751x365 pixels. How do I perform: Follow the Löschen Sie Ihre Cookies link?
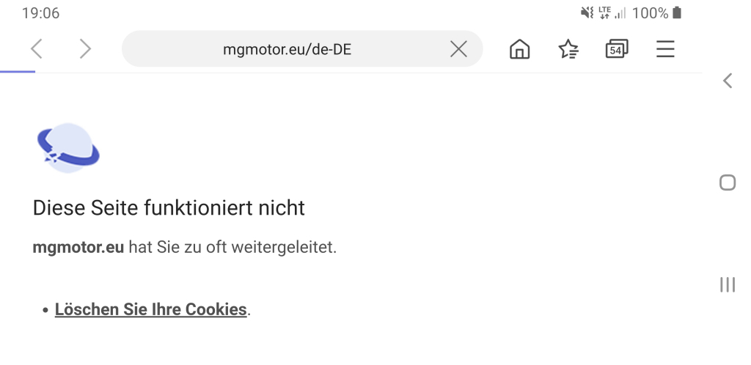coord(151,309)
